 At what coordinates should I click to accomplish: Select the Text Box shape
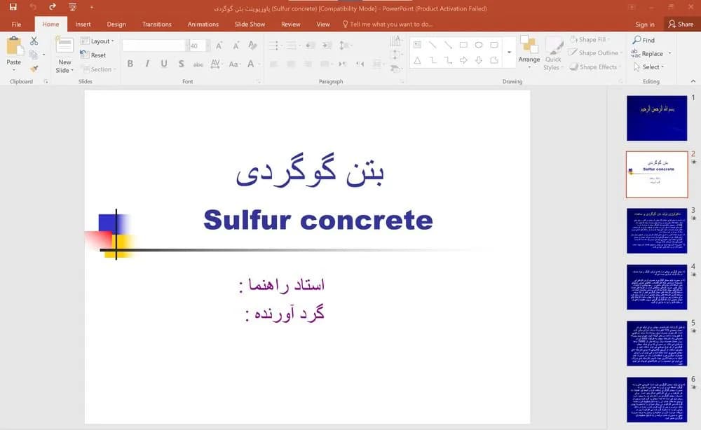[417, 45]
